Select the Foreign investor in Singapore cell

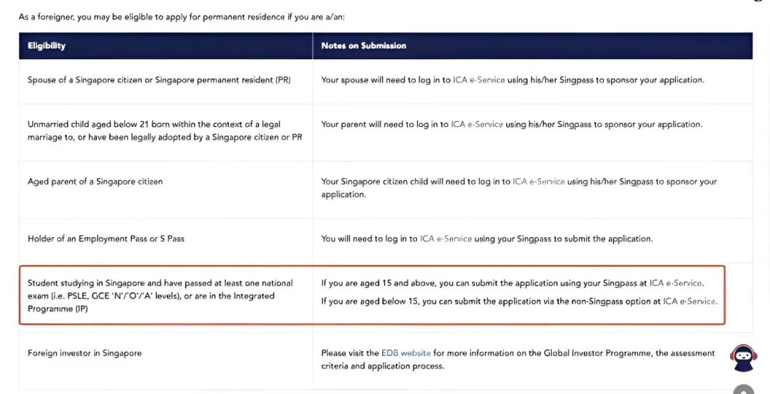point(84,353)
